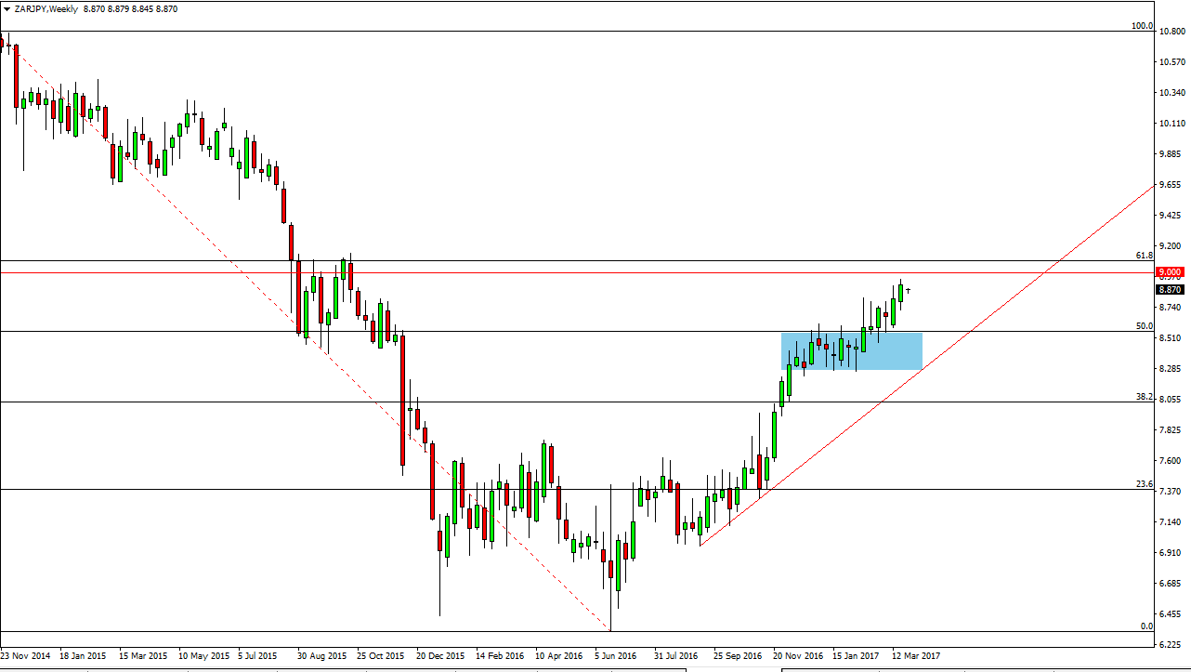Viewport: 1191px width, 672px height.
Task: Click the 25 Oct 2015 date label
Action: pyautogui.click(x=381, y=655)
